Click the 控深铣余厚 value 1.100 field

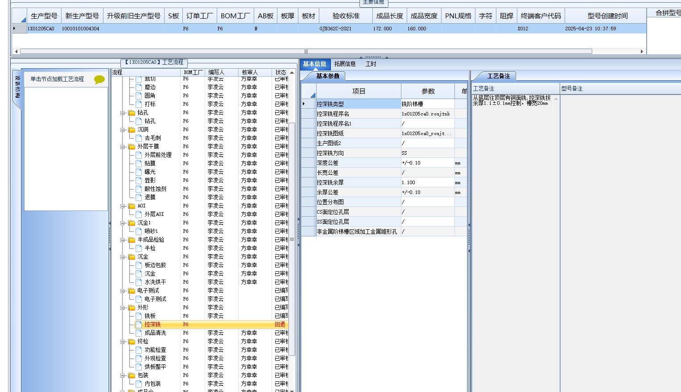point(428,183)
